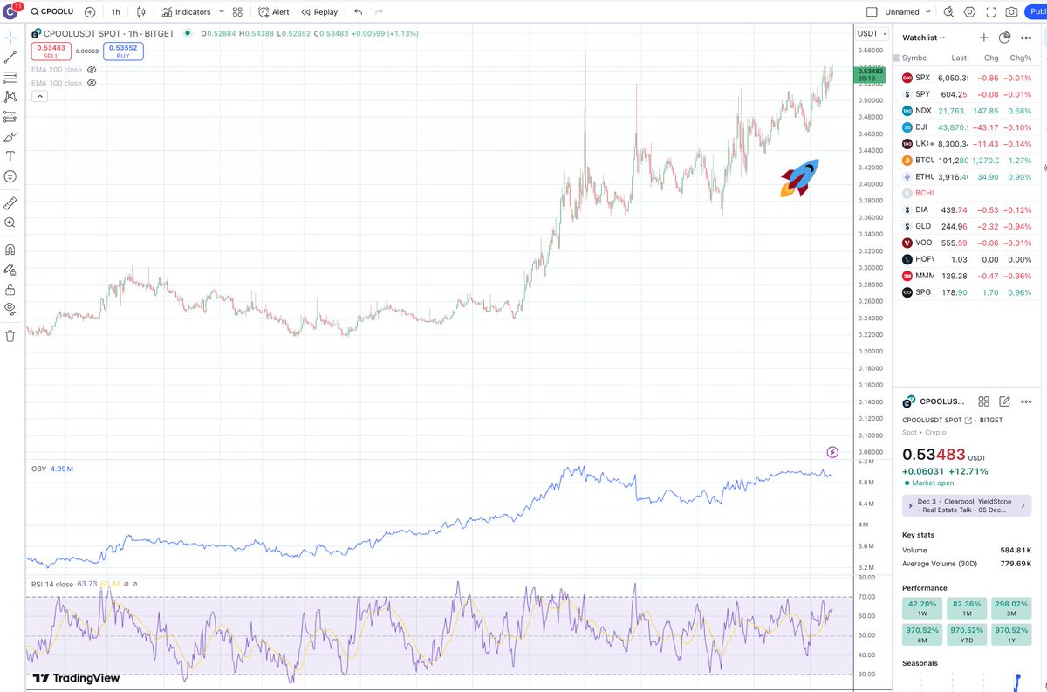1047x692 pixels.
Task: Open the USDT currency dropdown
Action: point(870,33)
